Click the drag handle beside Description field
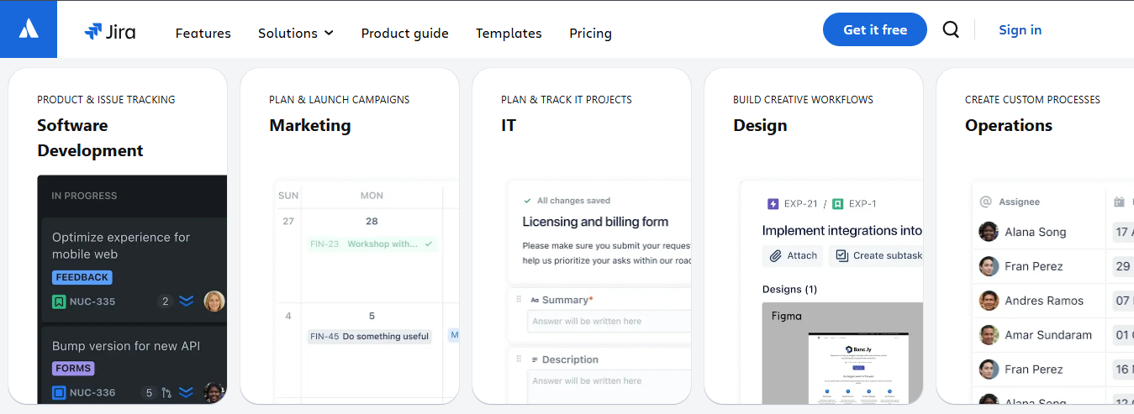This screenshot has width=1134, height=414. tap(518, 359)
